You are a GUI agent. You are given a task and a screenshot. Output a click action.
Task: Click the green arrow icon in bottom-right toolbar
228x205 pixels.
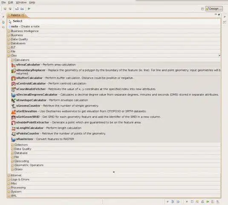(x=208, y=202)
